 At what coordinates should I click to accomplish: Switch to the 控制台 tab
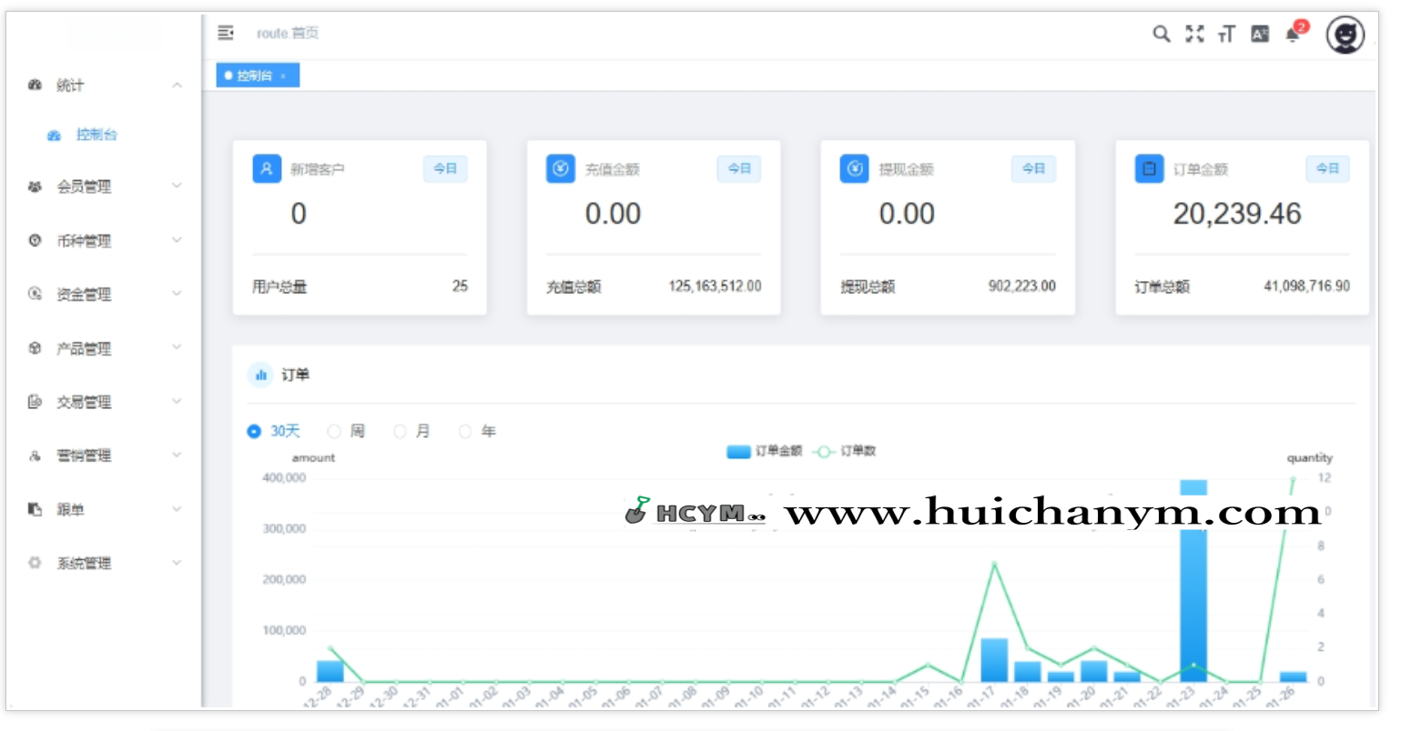pyautogui.click(x=253, y=75)
